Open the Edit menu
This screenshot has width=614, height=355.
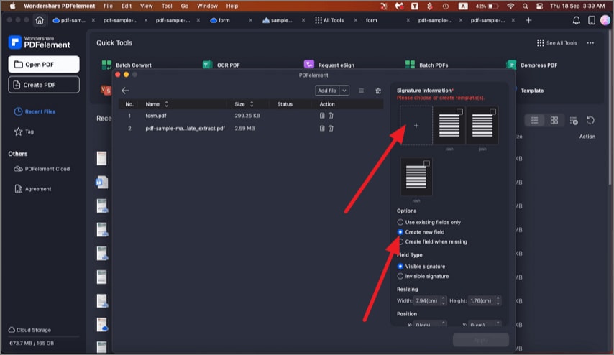127,6
